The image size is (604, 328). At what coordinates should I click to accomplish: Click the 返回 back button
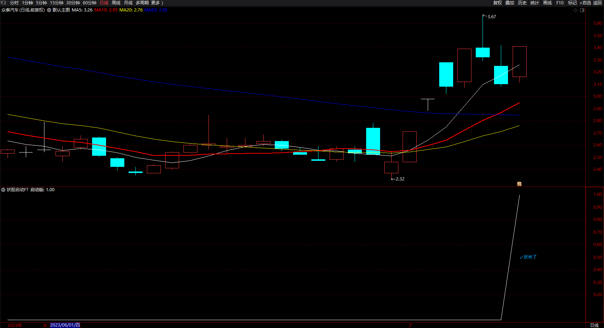pyautogui.click(x=598, y=3)
